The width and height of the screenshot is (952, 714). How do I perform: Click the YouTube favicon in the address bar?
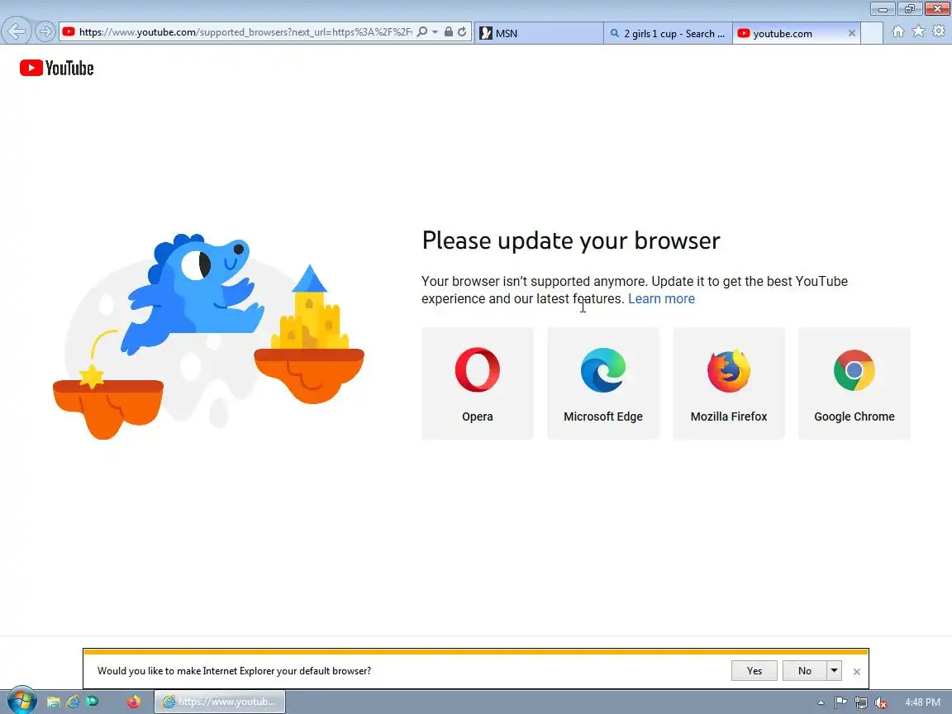pyautogui.click(x=69, y=31)
